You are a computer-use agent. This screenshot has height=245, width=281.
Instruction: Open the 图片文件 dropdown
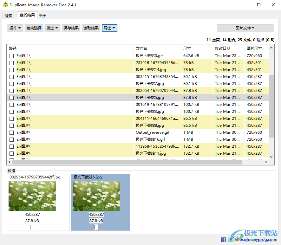[245, 28]
